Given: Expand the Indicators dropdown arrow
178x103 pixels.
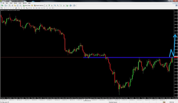Looking at the screenshot, I should click(x=68, y=5).
